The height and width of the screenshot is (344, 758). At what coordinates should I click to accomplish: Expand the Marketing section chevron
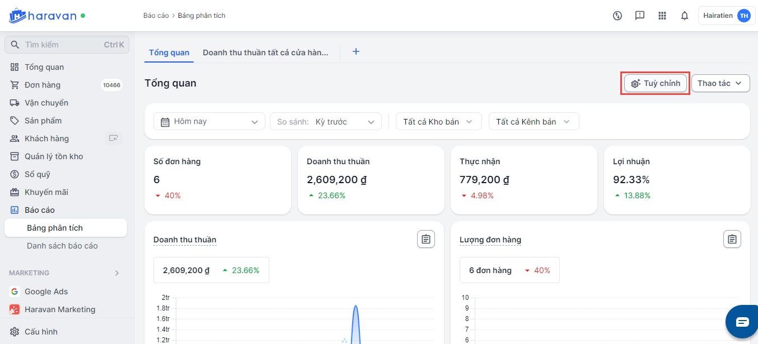117,273
